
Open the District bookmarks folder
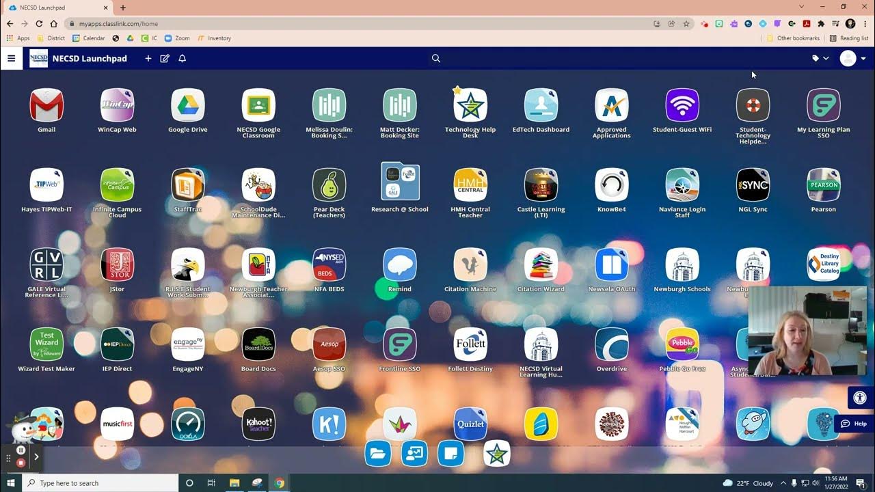51,38
